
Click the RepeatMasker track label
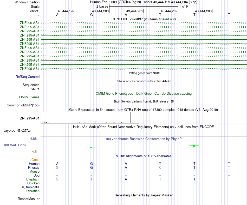[x=29, y=199]
